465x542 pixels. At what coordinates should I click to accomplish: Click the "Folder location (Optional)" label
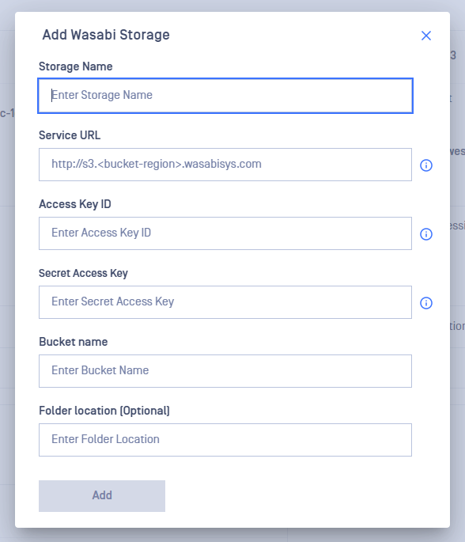104,411
